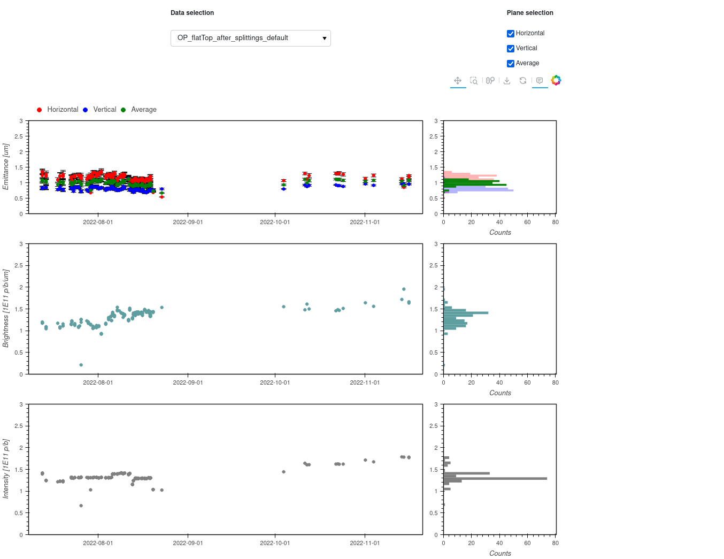Screen dimensions: 724x559
Task: Enable the Wheel Zoom tool
Action: pos(490,81)
